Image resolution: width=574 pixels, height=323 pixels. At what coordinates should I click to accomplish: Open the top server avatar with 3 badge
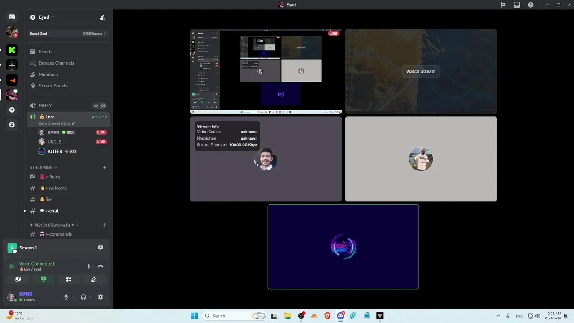pos(12,32)
